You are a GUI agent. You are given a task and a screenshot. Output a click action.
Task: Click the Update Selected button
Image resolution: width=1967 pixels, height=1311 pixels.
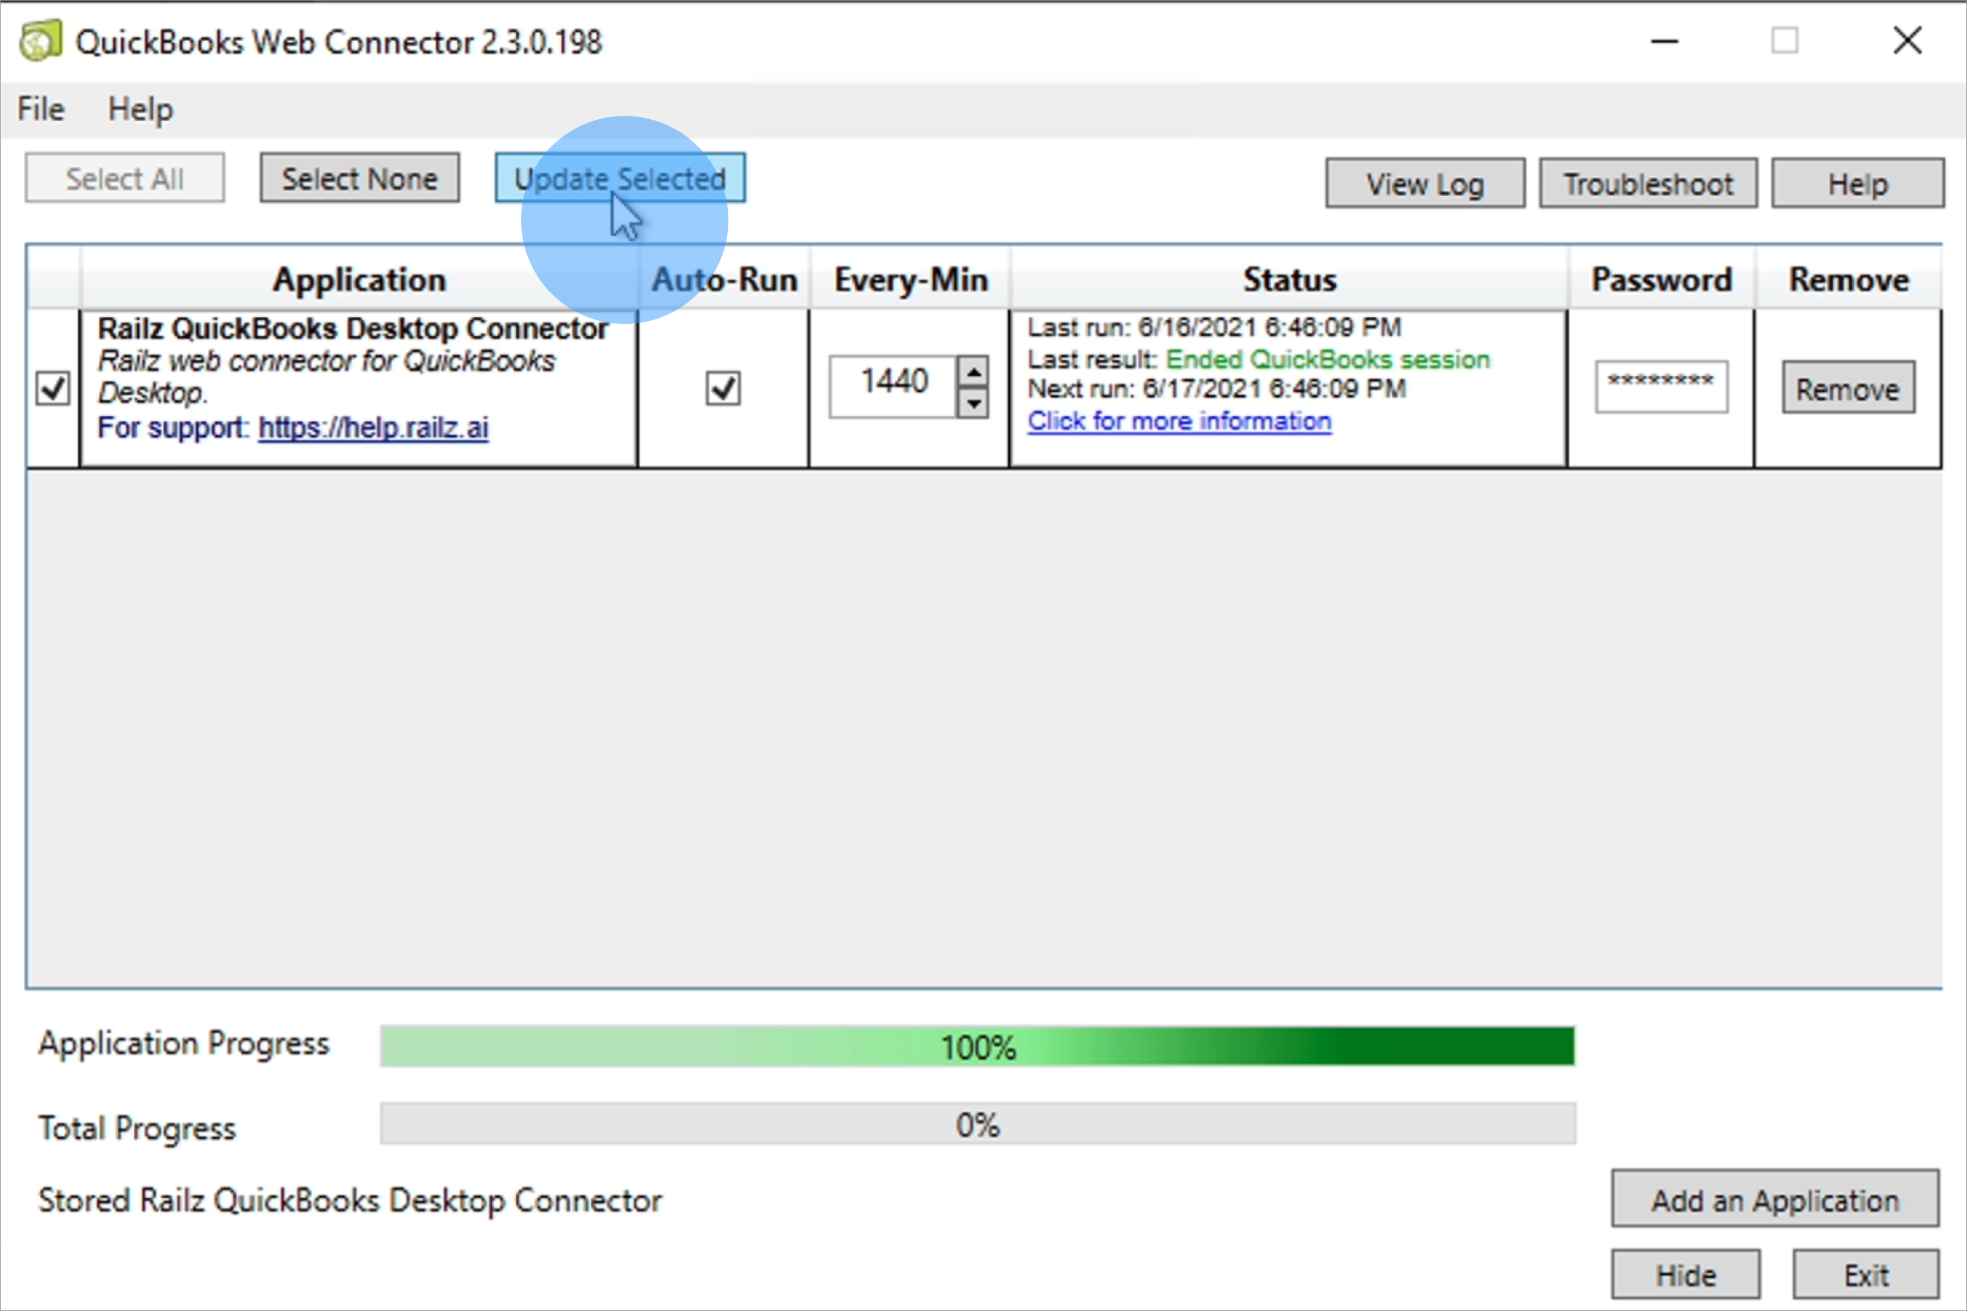(619, 179)
